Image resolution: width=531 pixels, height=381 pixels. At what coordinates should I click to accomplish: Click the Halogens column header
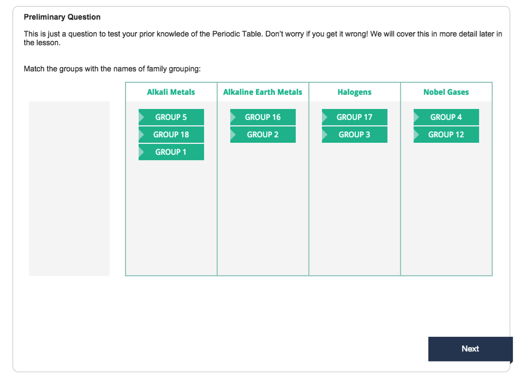[x=355, y=92]
